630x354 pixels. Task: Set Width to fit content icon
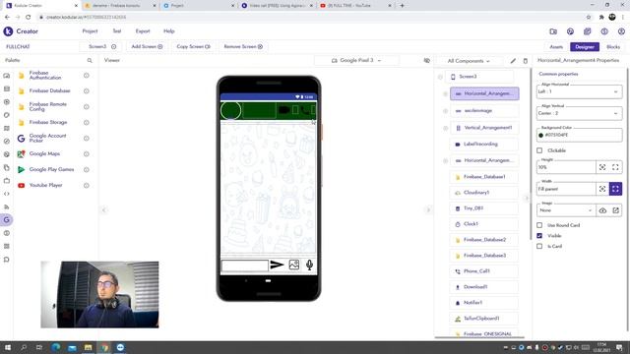click(x=602, y=189)
